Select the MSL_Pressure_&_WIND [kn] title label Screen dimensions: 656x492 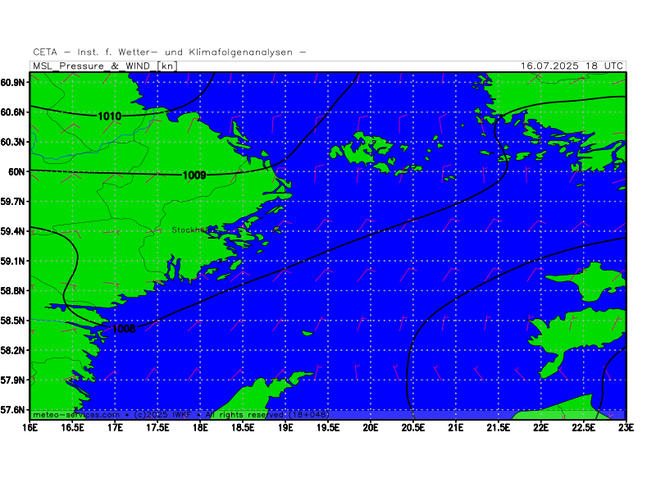pos(105,66)
